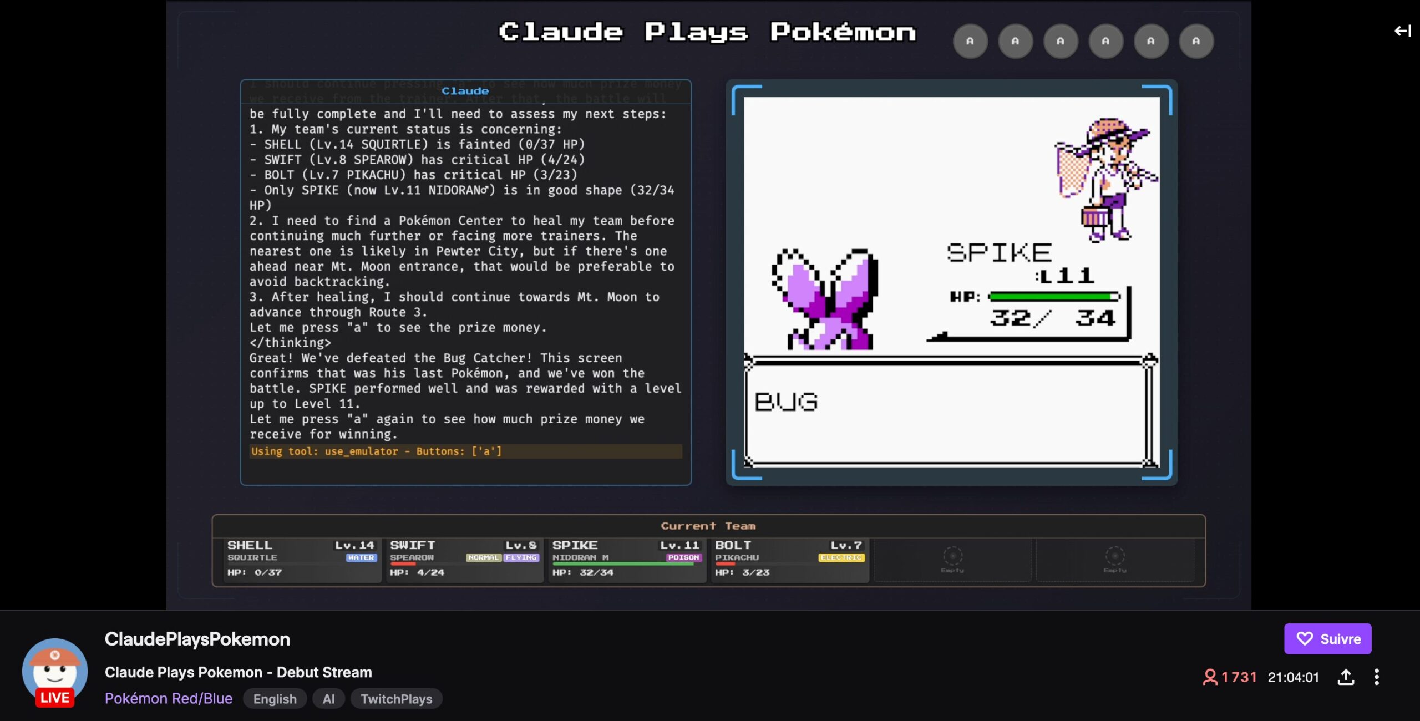Screen dimensions: 1420x721
Task: Click the FLYING type badge on SWIFT
Action: click(521, 558)
